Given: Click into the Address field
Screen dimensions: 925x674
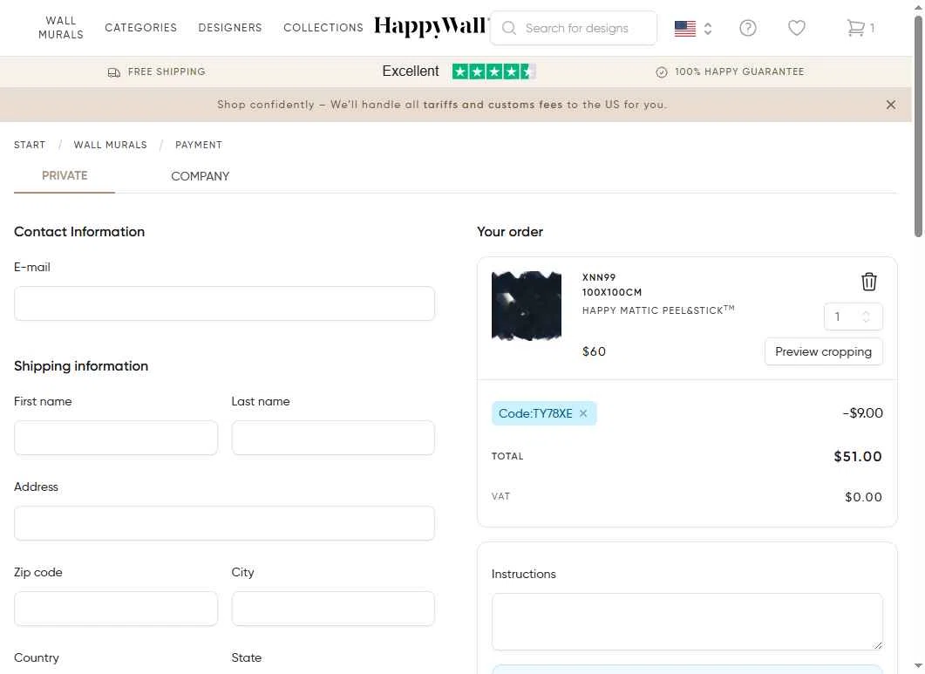Looking at the screenshot, I should pyautogui.click(x=224, y=523).
